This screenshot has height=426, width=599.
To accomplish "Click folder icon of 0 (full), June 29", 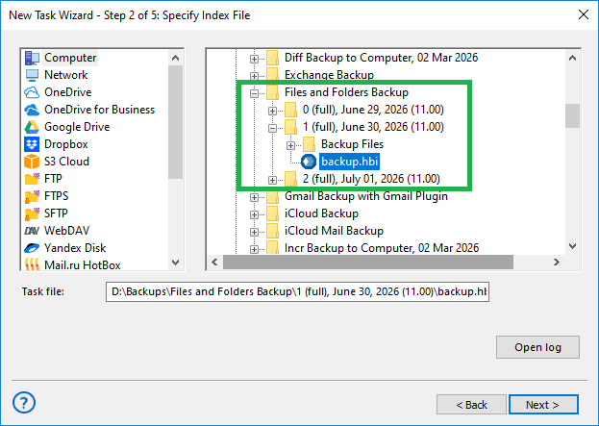I will tap(290, 110).
